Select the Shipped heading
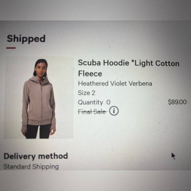The width and height of the screenshot is (191, 191). point(26,39)
